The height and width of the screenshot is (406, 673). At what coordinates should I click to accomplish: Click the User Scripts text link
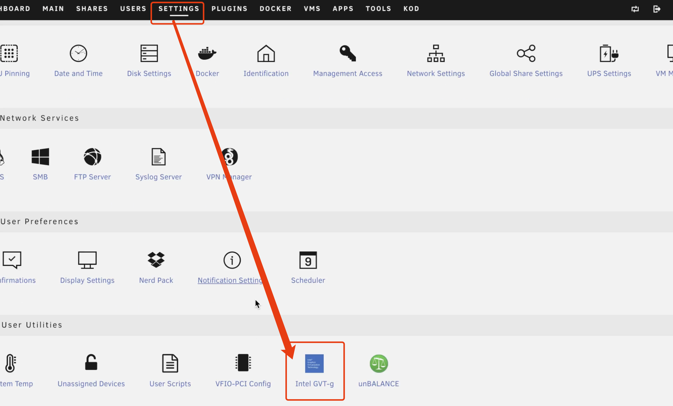tap(170, 384)
